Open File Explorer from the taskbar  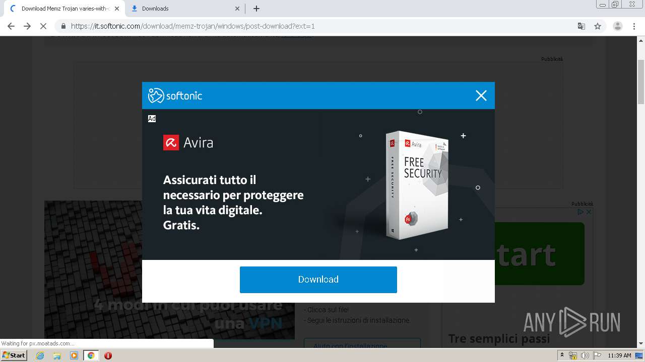coord(57,355)
